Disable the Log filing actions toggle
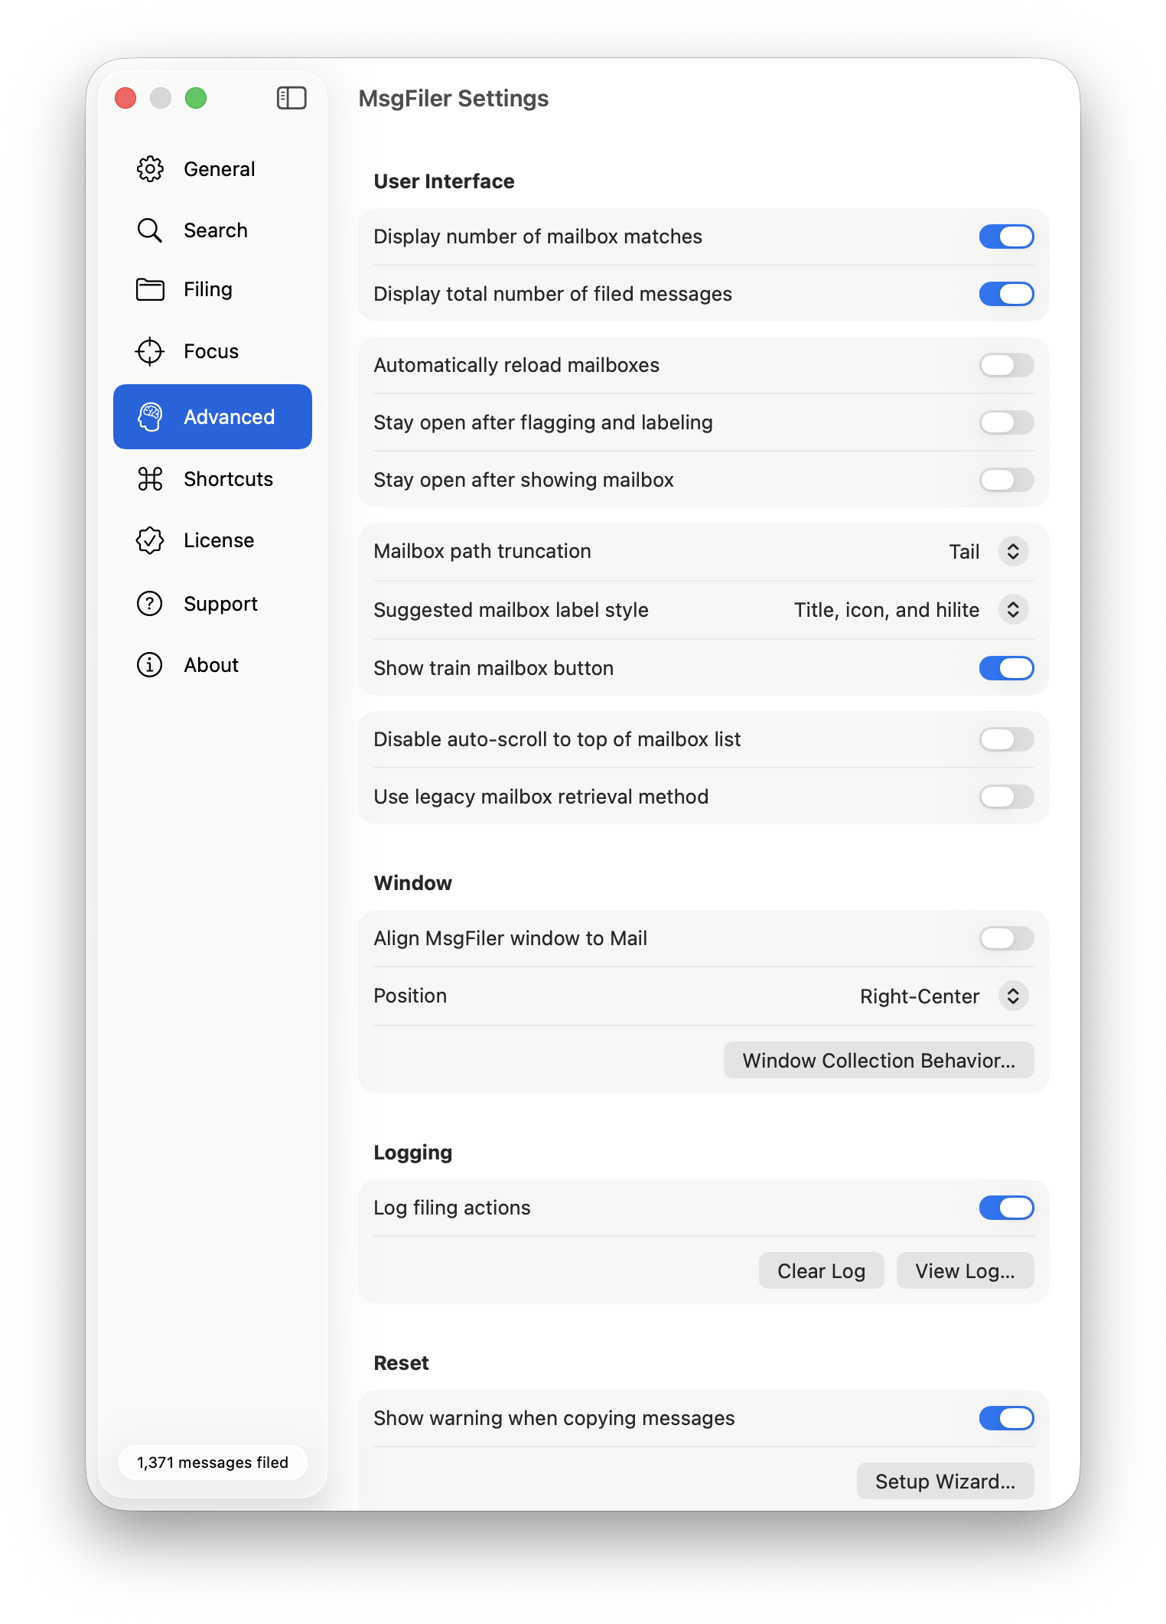Viewport: 1166px width, 1624px height. pyautogui.click(x=1006, y=1208)
